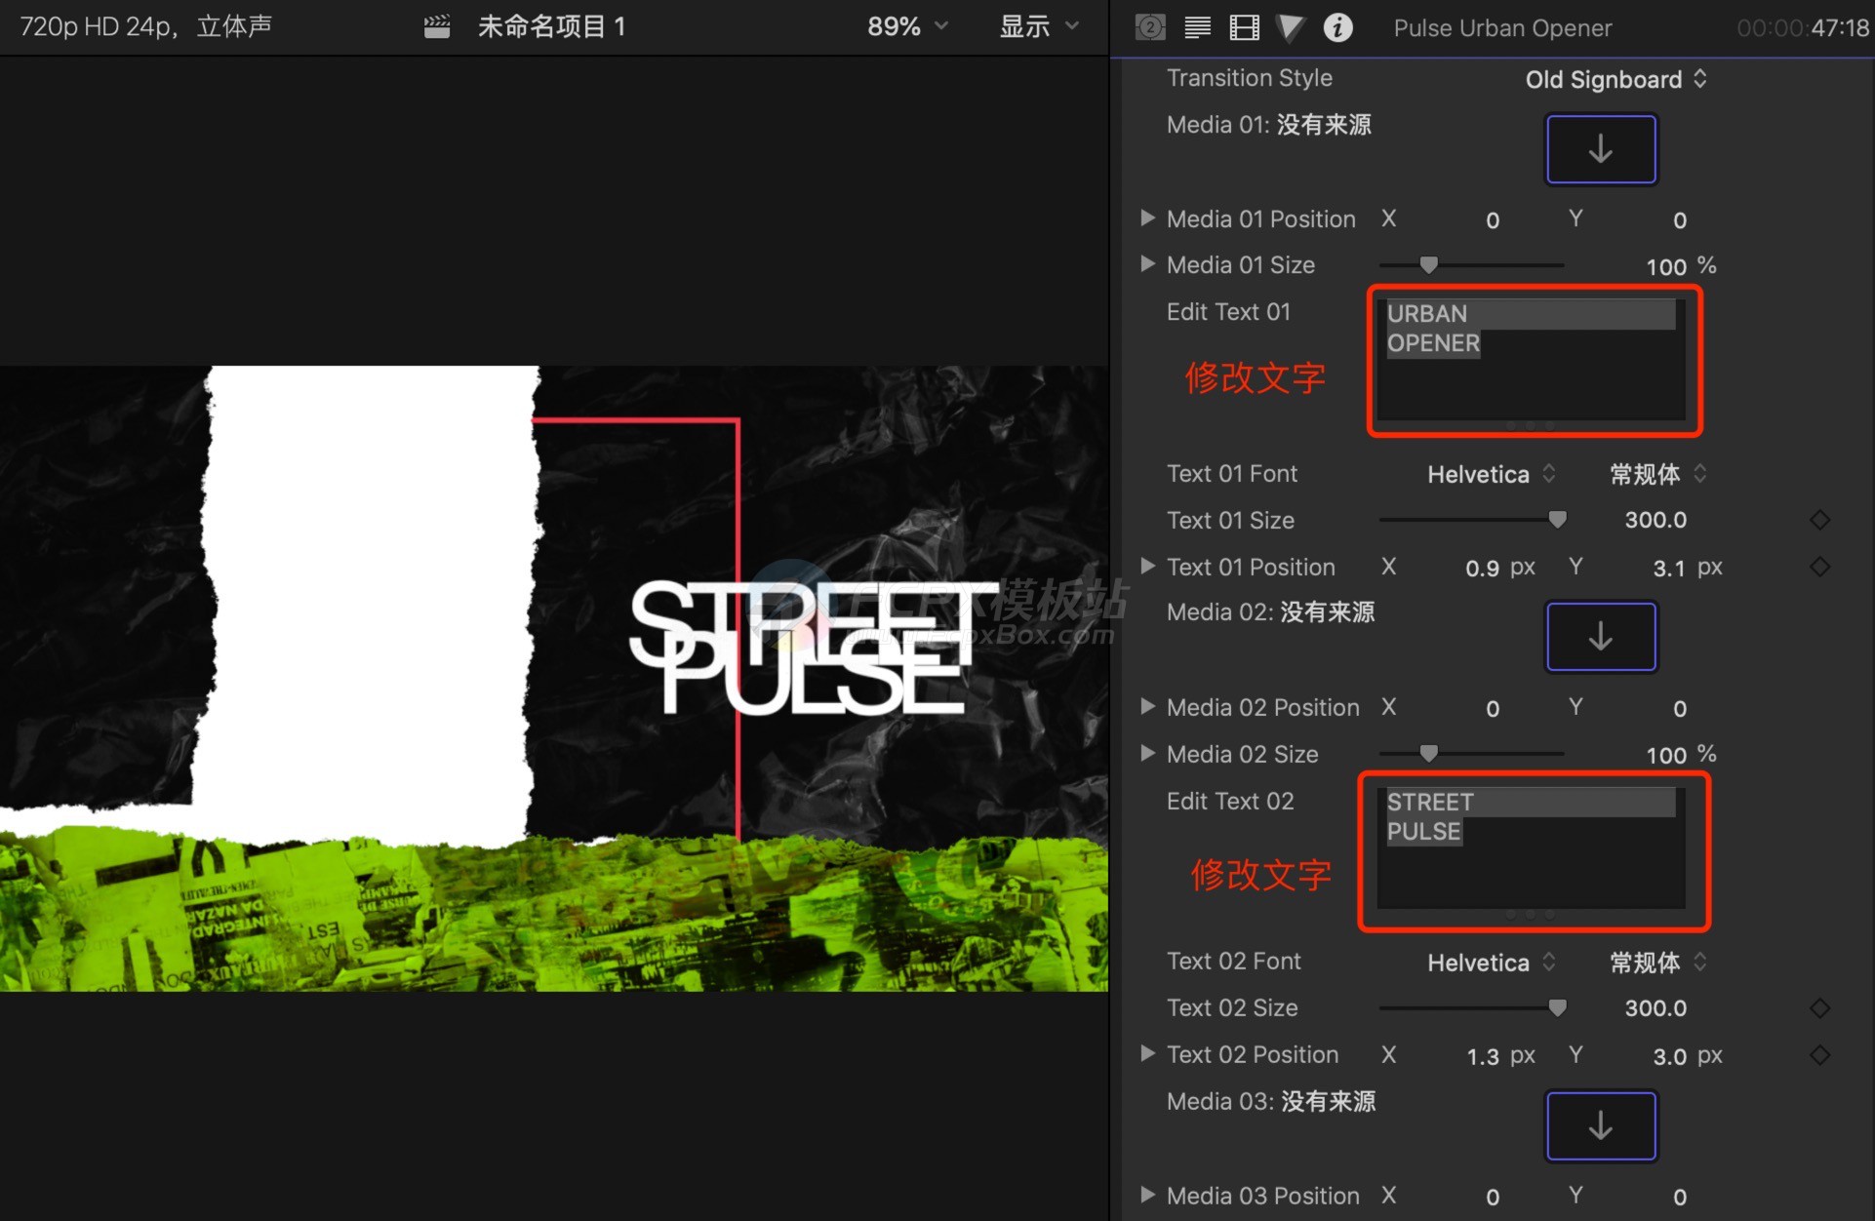Click the Media 02 image well arrow
Viewport: 1875px width, 1221px height.
[x=1600, y=637]
